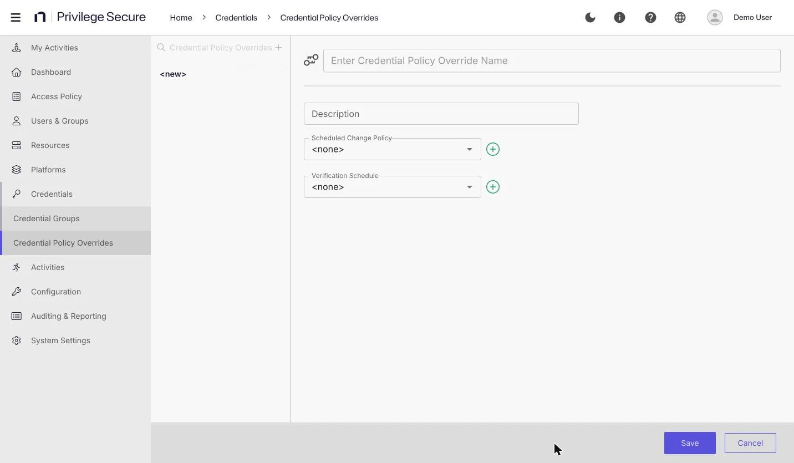Click the Activities running figure icon
This screenshot has width=794, height=463.
coord(17,267)
